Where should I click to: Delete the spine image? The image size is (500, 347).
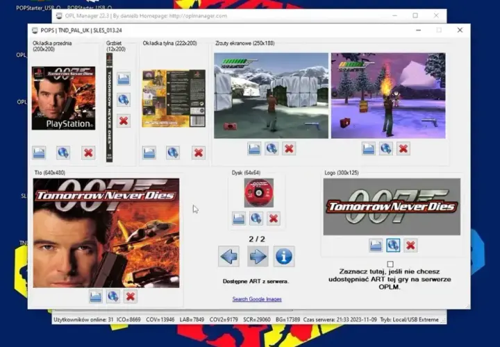pos(124,121)
